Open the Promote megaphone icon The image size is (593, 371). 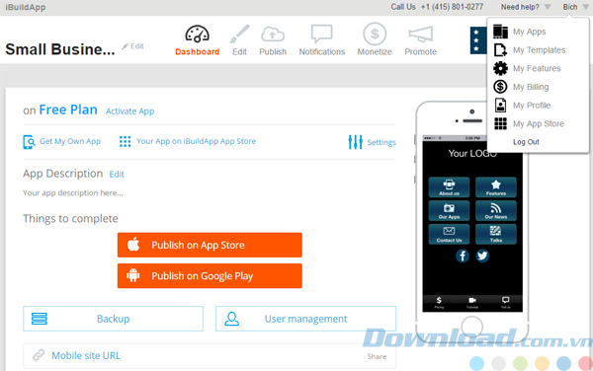(421, 35)
